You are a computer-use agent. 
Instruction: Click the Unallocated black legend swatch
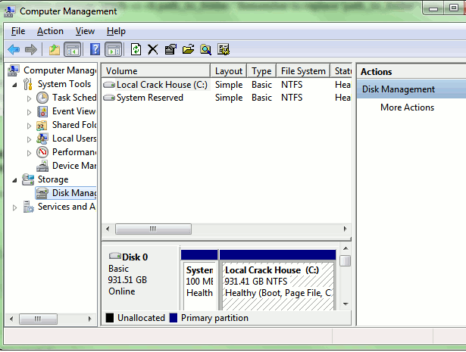(110, 318)
